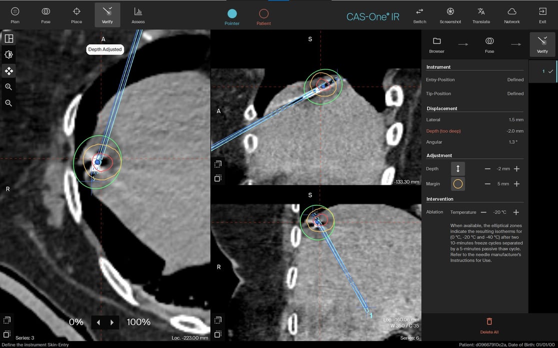Click the Entry-Position Defined value
Screen dimensions: 558x348
coord(515,80)
